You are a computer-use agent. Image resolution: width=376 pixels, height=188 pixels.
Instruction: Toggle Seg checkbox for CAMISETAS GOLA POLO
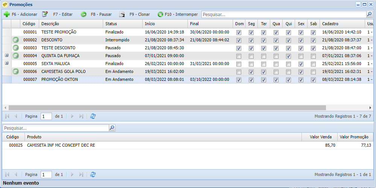251,72
